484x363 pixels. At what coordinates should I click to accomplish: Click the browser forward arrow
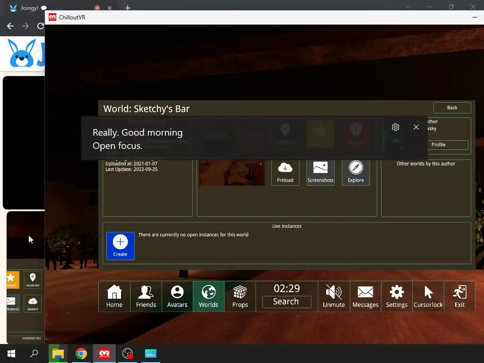(x=26, y=26)
